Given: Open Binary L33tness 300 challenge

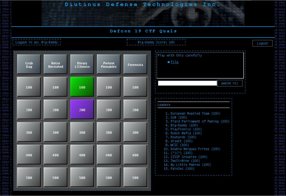Looking at the screenshot, I should [x=82, y=132].
